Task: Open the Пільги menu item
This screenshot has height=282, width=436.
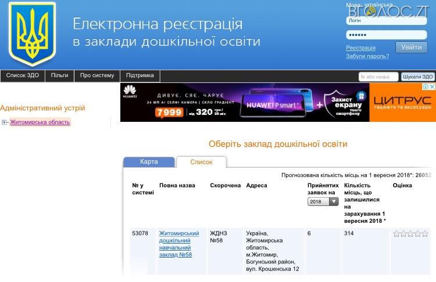Action: (59, 76)
